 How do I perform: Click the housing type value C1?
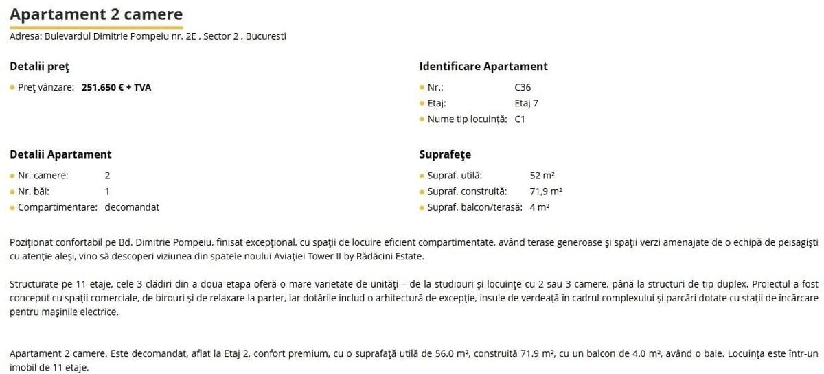pos(520,119)
